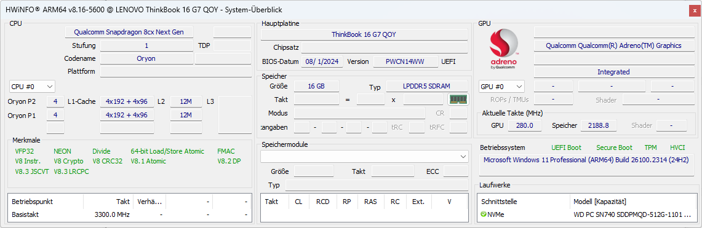
Task: Click the UEFI Boot indicator
Action: point(567,147)
